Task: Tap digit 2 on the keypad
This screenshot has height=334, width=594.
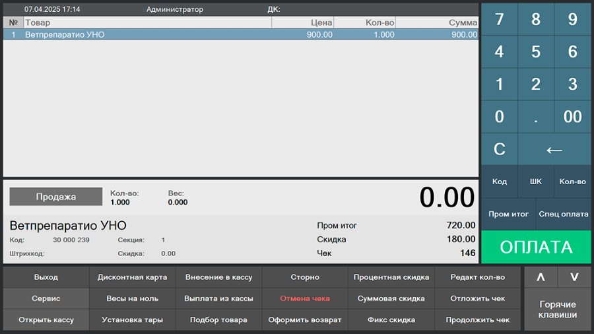Action: (536, 84)
